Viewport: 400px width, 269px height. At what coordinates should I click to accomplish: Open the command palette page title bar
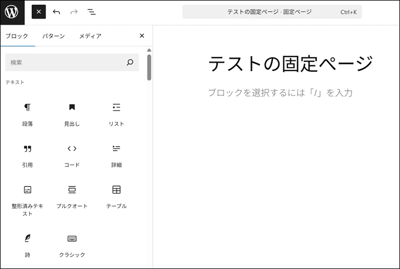(x=272, y=12)
